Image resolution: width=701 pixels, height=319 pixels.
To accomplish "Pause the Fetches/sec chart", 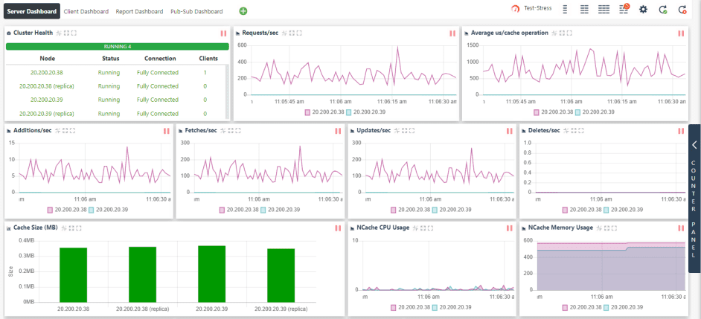I will pyautogui.click(x=338, y=131).
